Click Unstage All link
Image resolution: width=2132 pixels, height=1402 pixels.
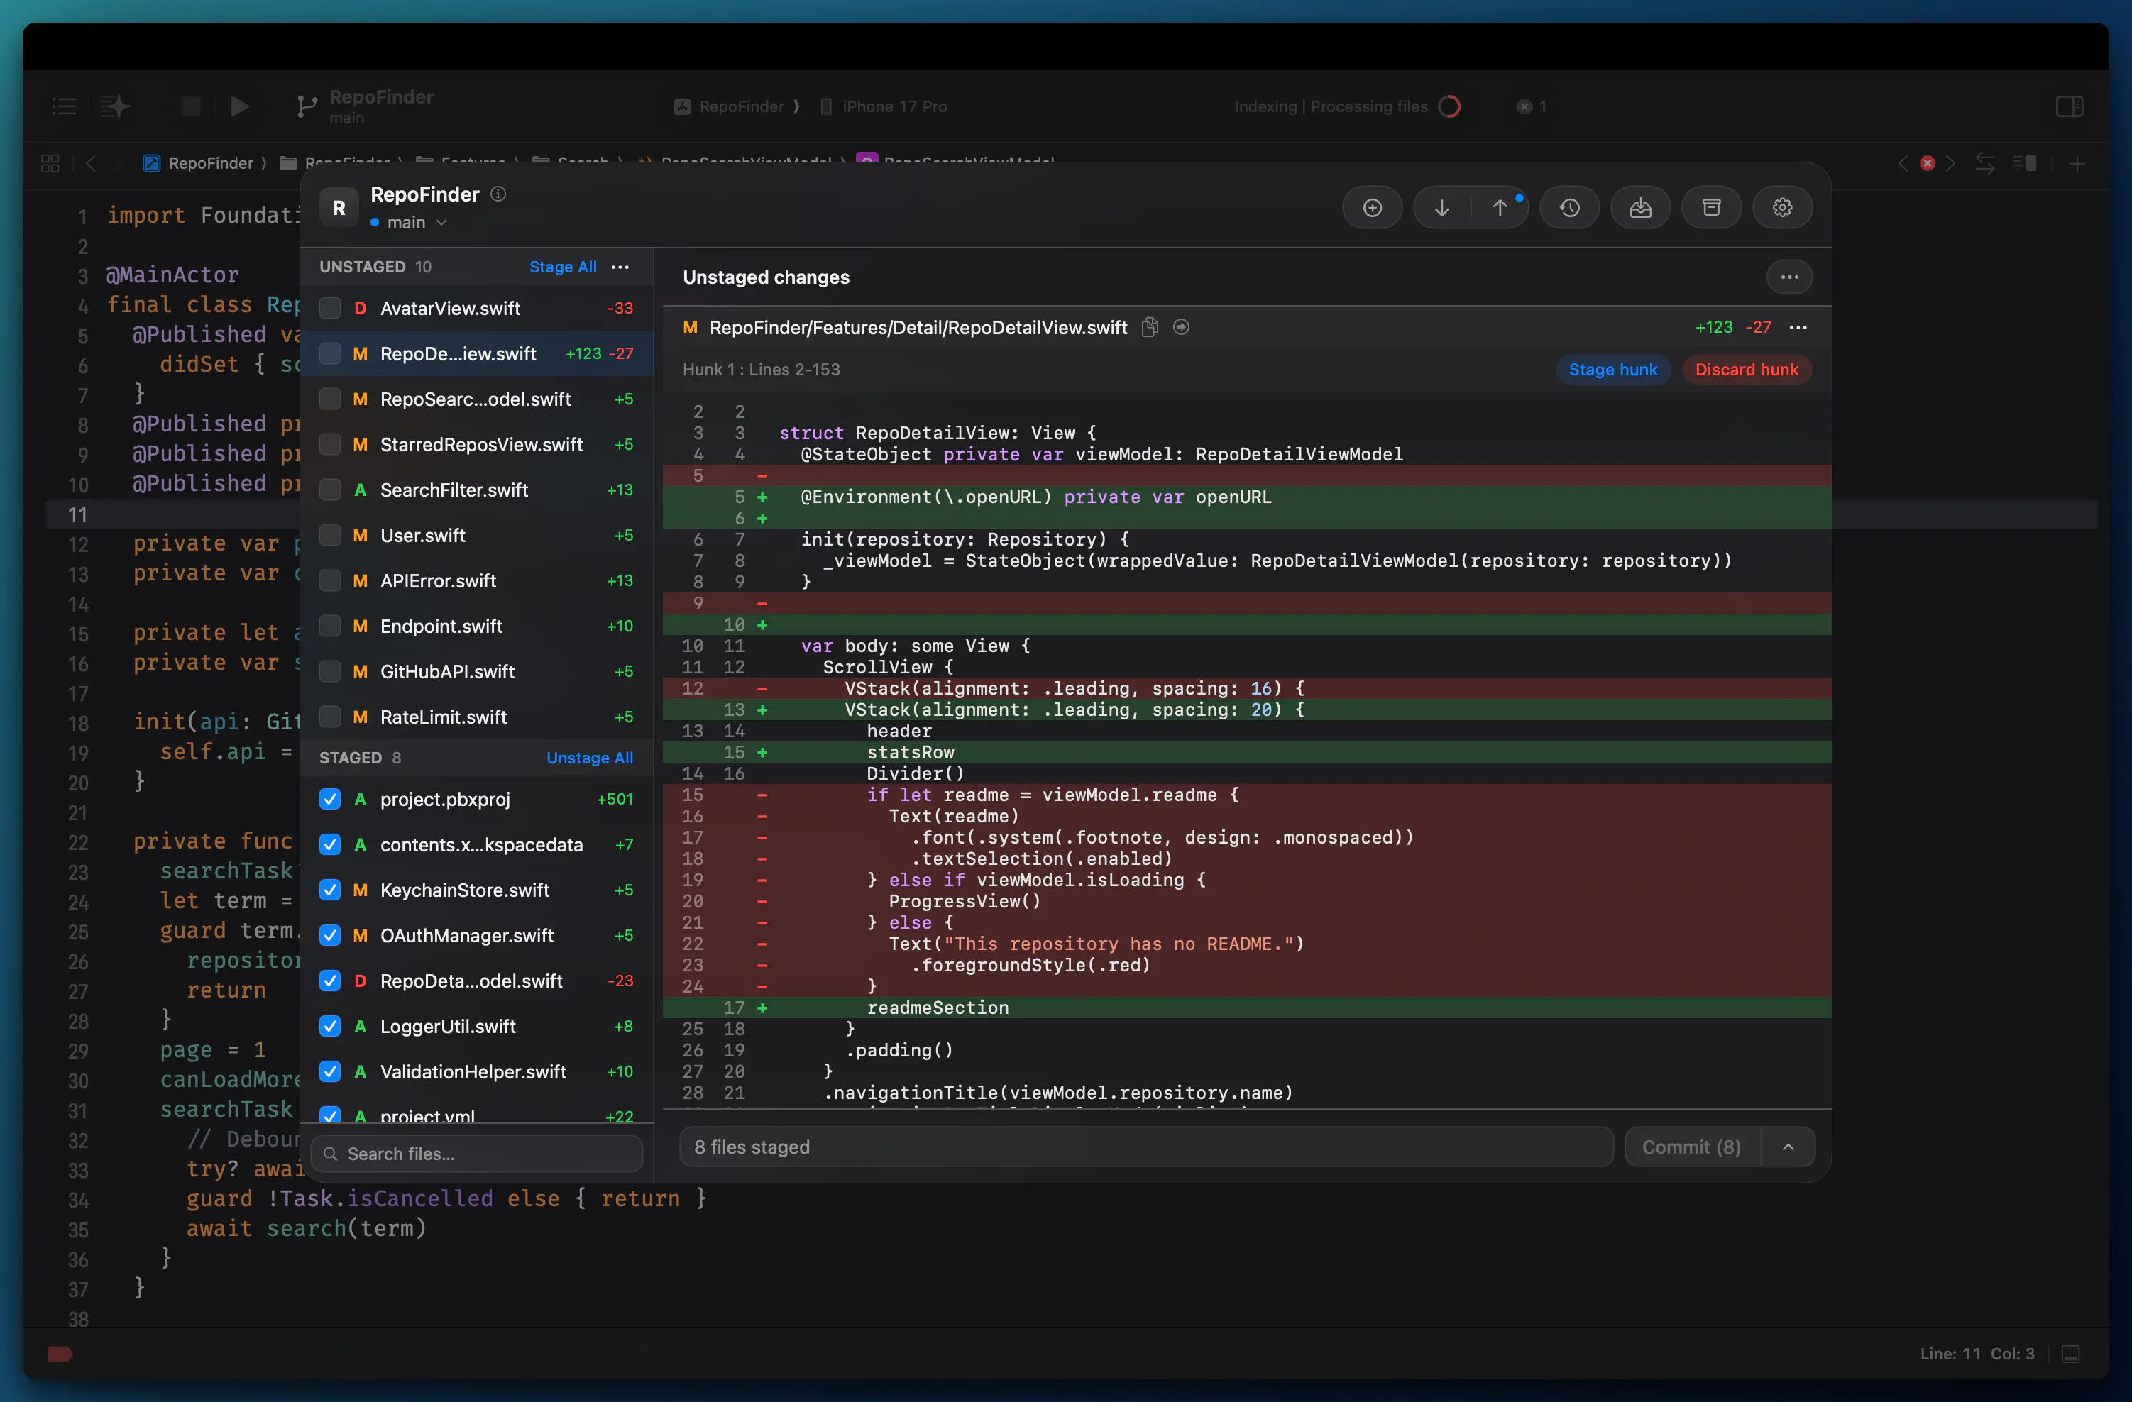(x=590, y=757)
